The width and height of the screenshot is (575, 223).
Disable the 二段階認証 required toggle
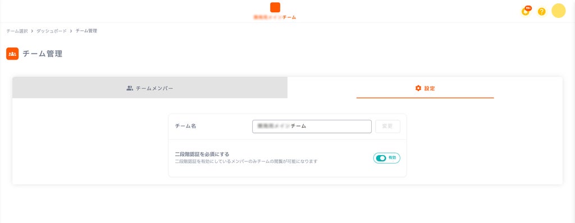tap(386, 158)
